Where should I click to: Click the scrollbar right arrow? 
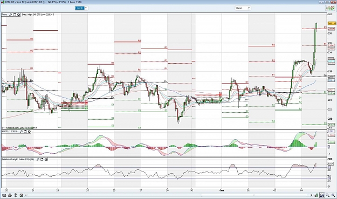pyautogui.click(x=312, y=195)
